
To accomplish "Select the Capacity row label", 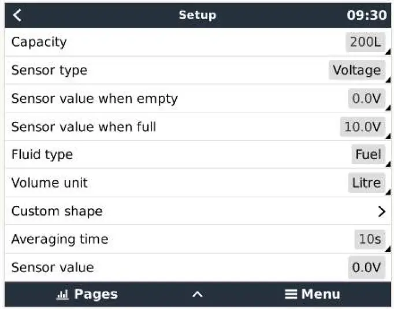I will 39,42.
